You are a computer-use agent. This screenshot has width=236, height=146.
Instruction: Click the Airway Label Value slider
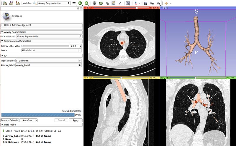(x=46, y=46)
